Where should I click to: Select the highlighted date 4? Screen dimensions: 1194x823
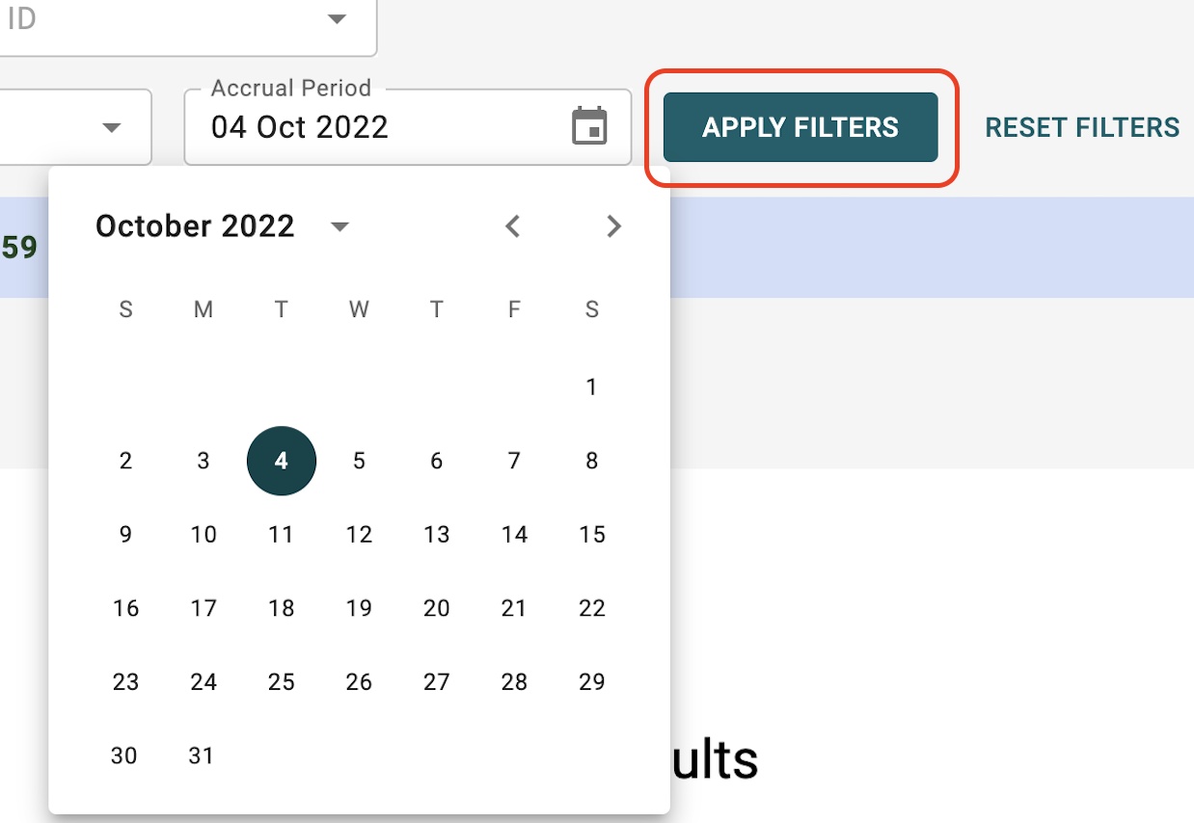pos(282,461)
